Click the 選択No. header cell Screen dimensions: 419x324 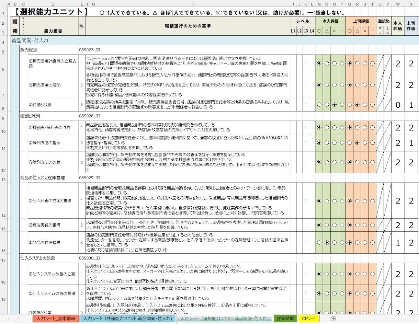pos(384,21)
